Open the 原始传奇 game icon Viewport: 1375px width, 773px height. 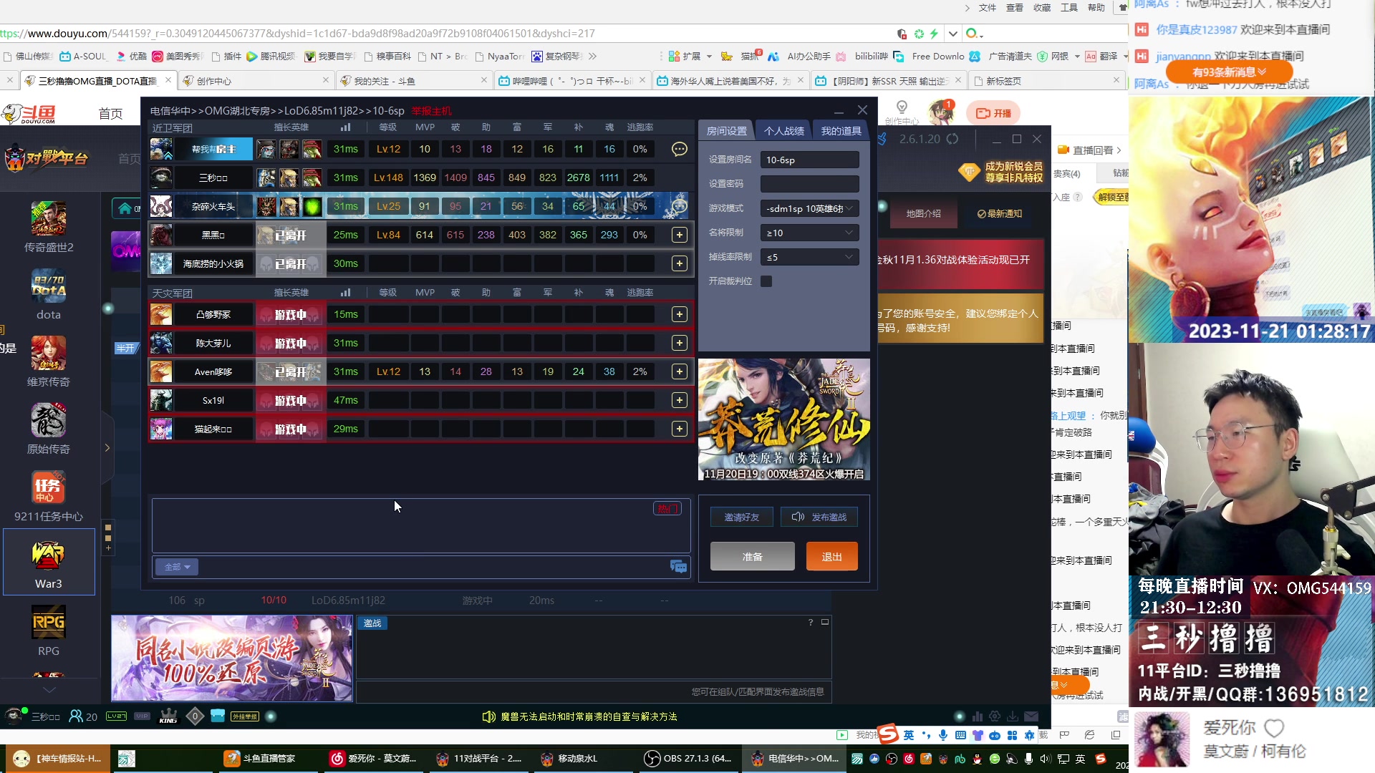(49, 420)
